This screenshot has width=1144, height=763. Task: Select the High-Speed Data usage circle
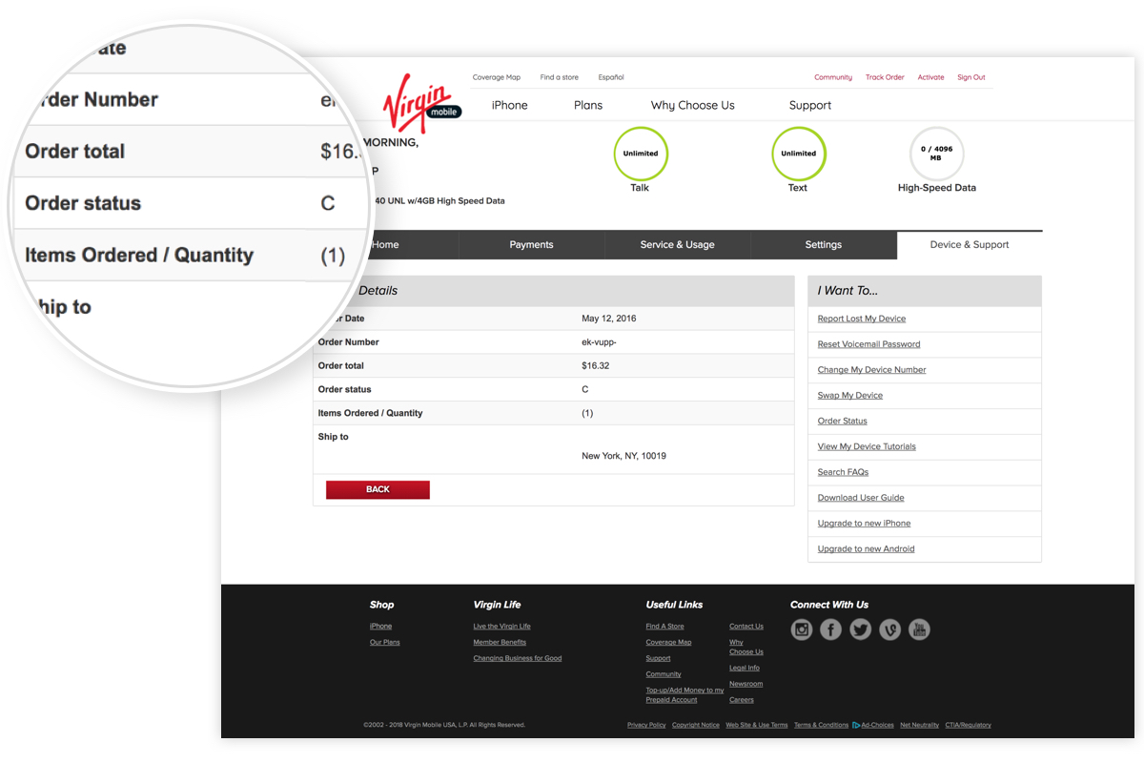(x=937, y=154)
